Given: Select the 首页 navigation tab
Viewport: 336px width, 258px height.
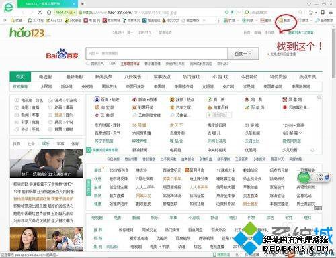Looking at the screenshot, I should (x=20, y=77).
